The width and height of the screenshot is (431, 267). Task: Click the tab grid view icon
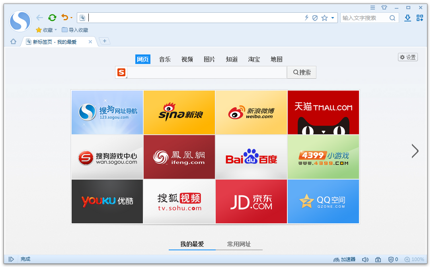(420, 18)
